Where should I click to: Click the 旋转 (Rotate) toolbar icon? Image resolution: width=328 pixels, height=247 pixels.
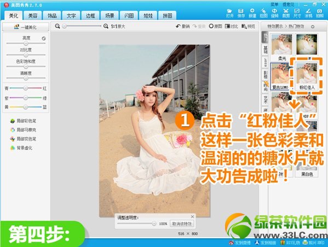275,13
